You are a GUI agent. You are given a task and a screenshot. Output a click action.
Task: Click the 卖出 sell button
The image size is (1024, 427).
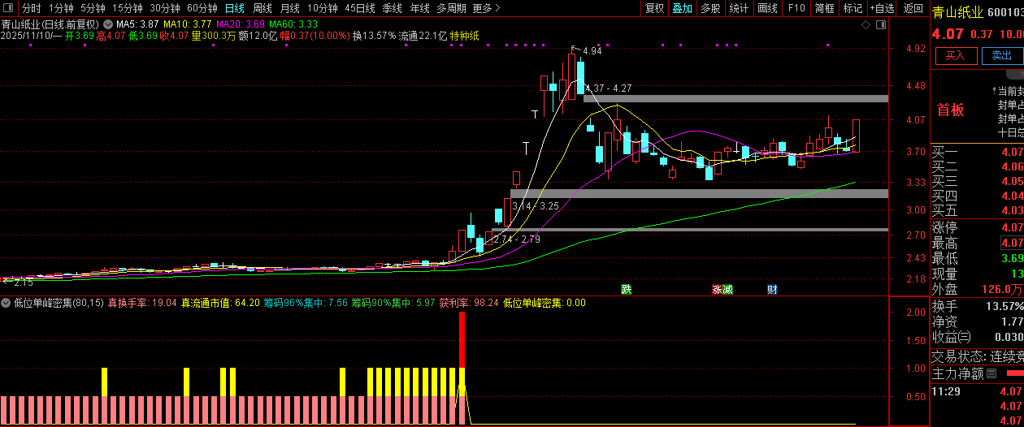click(x=1001, y=55)
